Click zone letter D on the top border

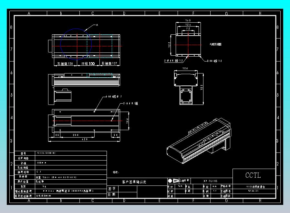tap(124, 13)
